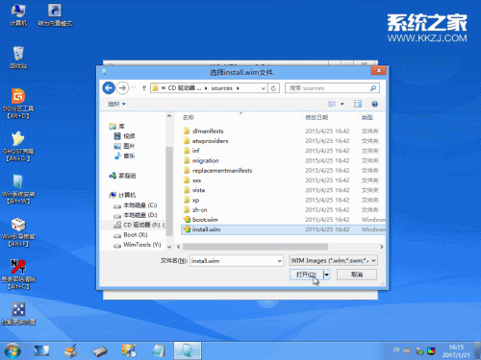
Task: Open the first taskbar pinned program
Action: click(x=41, y=350)
